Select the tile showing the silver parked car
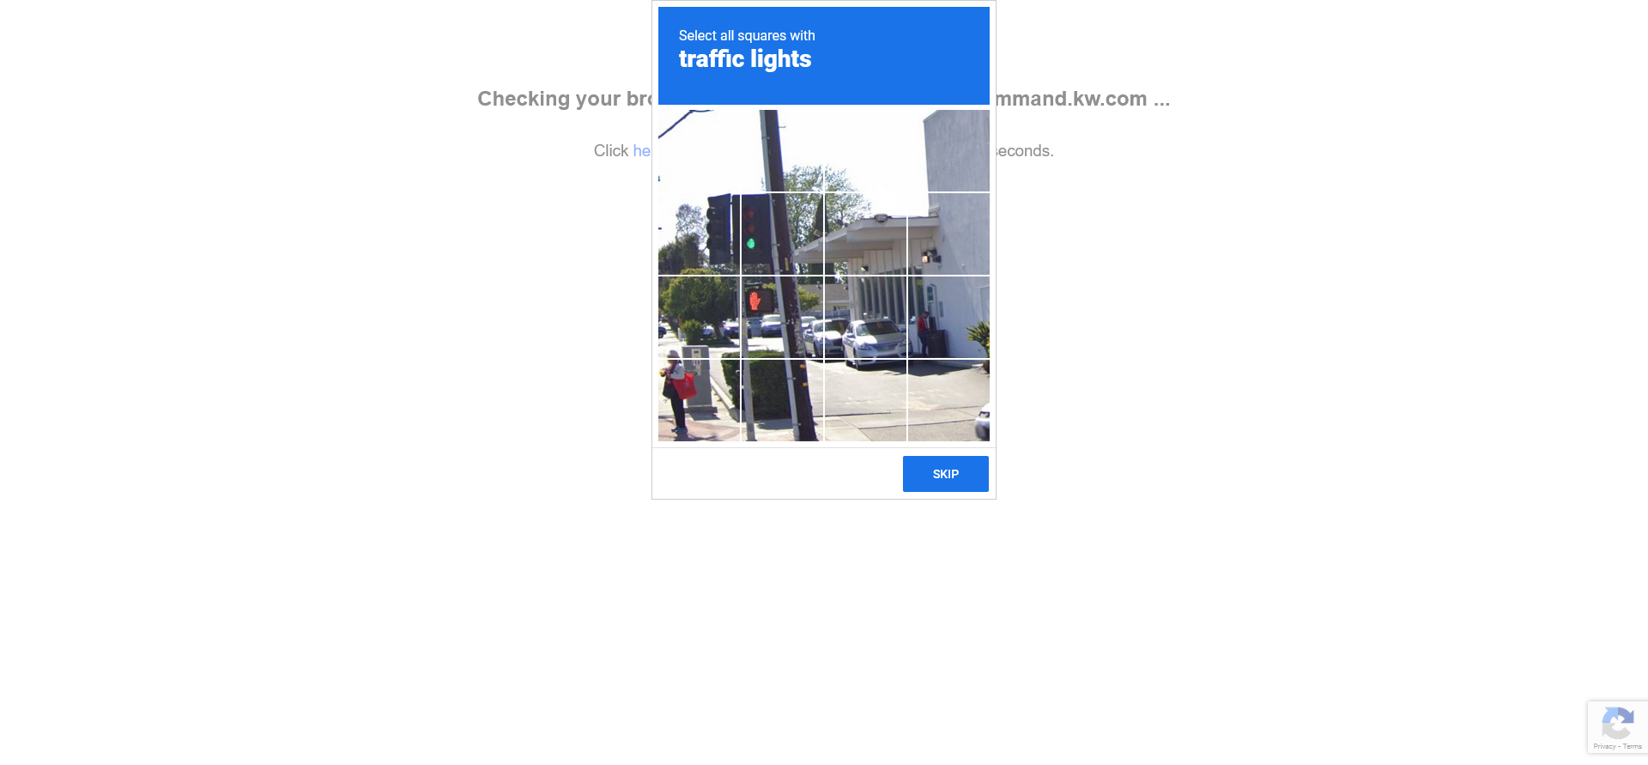Viewport: 1648px width, 765px height. tap(865, 317)
